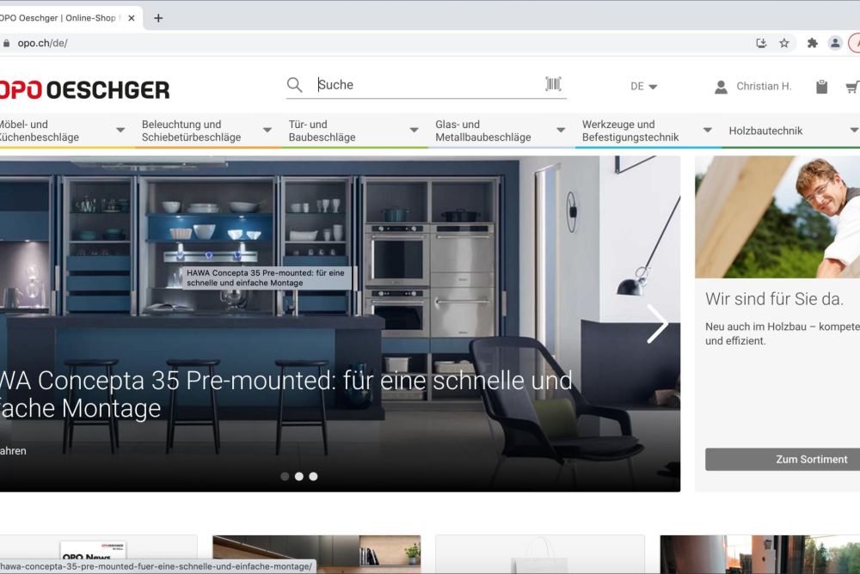860x574 pixels.
Task: Expand the Tür- und Baubeschläge menu
Action: 353,131
